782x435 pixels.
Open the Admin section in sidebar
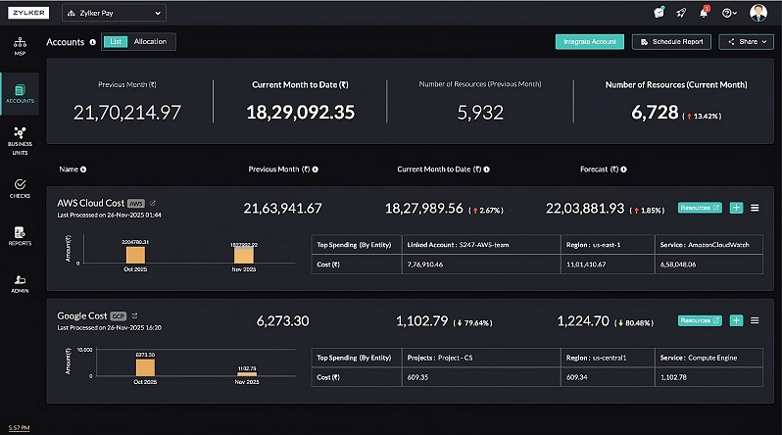point(20,283)
